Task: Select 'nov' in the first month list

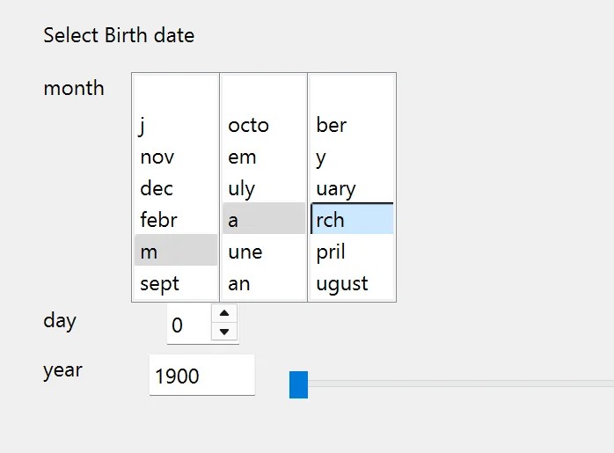Action: 175,157
